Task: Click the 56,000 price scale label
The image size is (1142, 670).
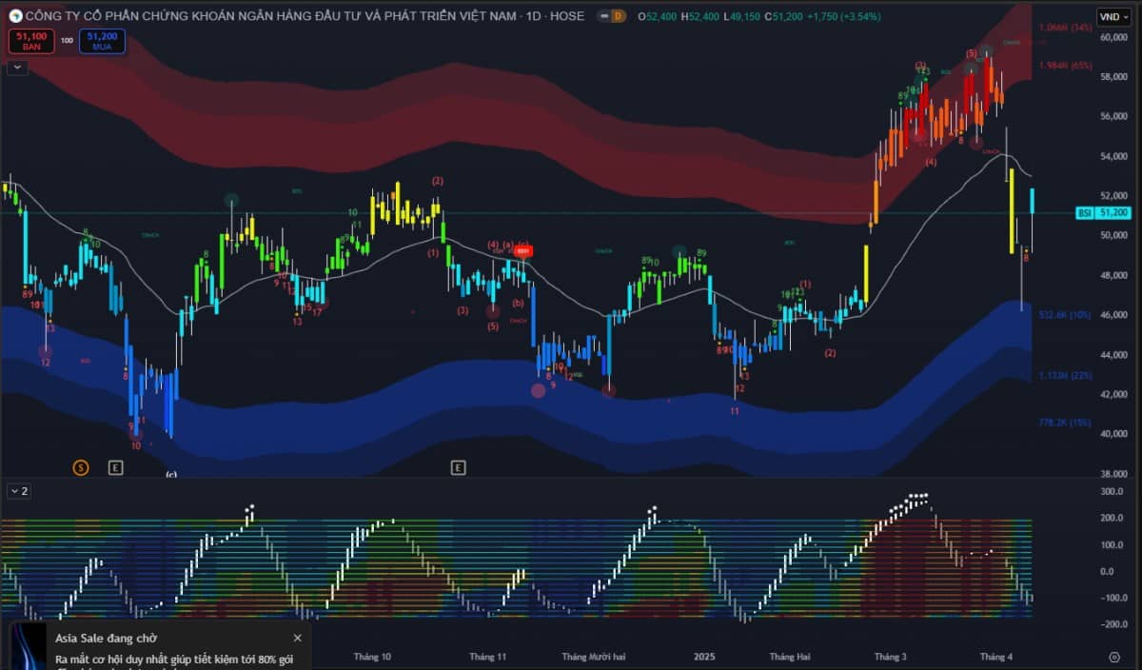Action: point(1113,116)
